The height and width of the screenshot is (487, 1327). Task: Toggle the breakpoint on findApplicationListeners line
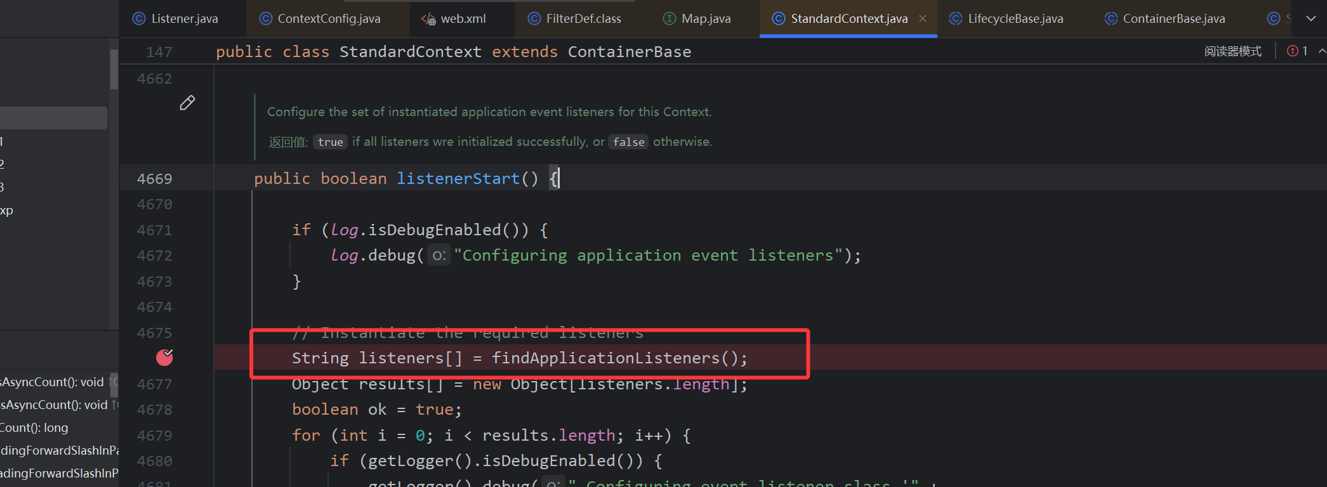coord(164,358)
